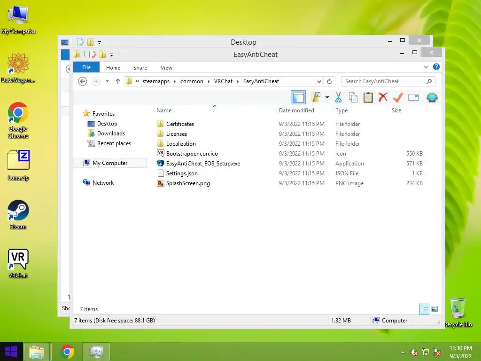Click the search magnifier icon

coord(429,81)
